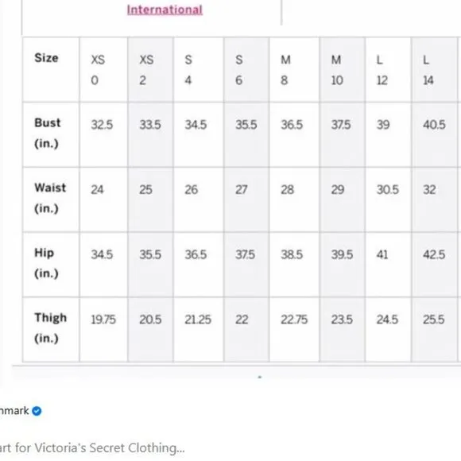This screenshot has width=461, height=461.
Task: Select the Size row header cell
Action: pos(51,70)
